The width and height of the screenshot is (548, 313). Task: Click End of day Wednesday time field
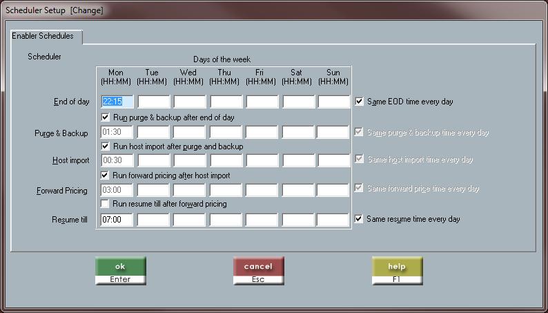(x=190, y=102)
